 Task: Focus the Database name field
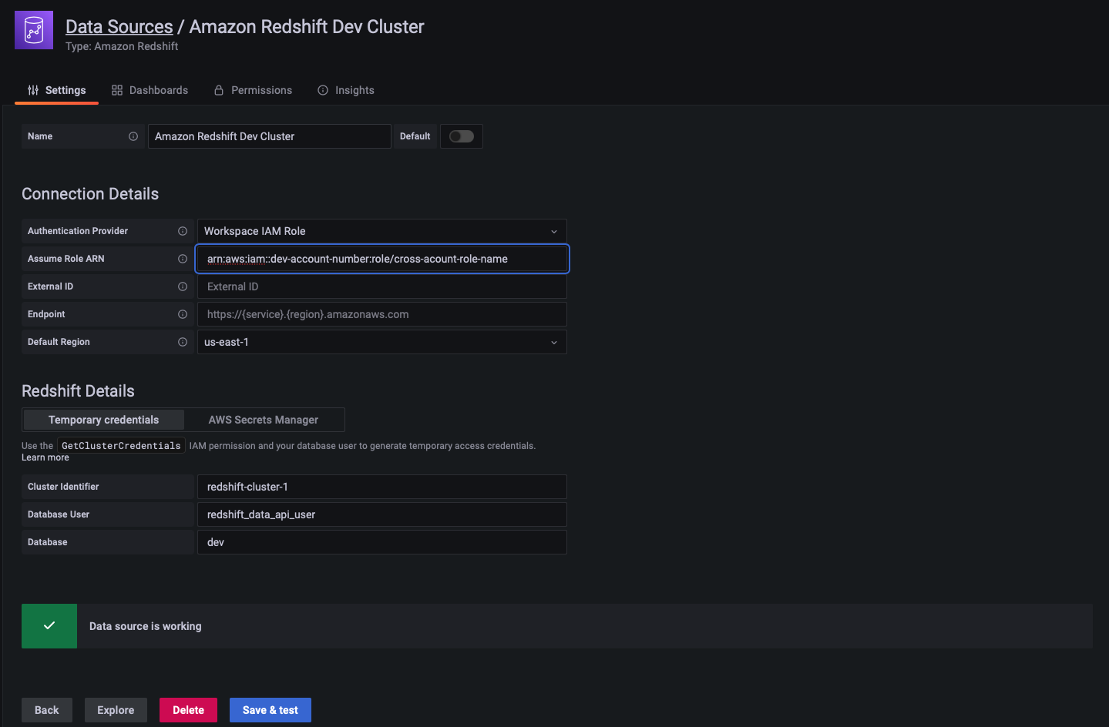point(382,542)
